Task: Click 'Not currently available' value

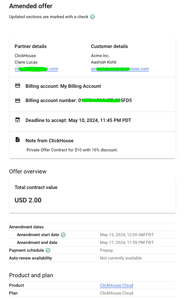Action: pos(121,258)
